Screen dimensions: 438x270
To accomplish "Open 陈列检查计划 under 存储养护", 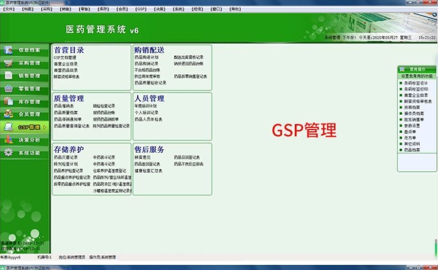I will point(66,164).
